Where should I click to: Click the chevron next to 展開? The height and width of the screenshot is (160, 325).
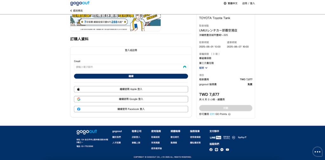tap(206, 68)
